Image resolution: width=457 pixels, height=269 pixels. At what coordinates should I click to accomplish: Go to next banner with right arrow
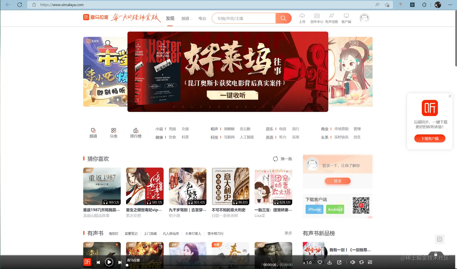coord(368,72)
